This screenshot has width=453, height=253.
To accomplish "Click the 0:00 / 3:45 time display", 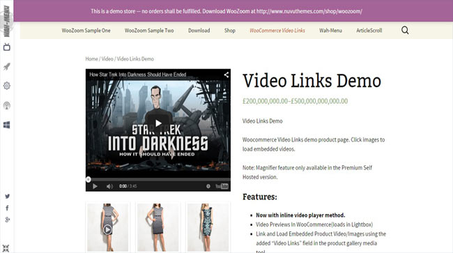I will pos(128,186).
